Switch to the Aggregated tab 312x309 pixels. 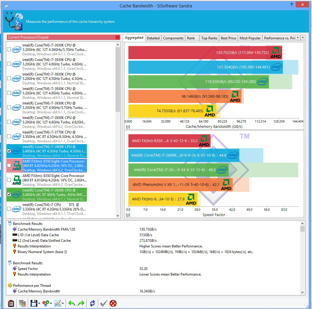click(134, 38)
